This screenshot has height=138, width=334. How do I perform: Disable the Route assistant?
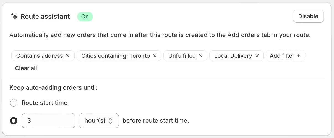click(308, 16)
